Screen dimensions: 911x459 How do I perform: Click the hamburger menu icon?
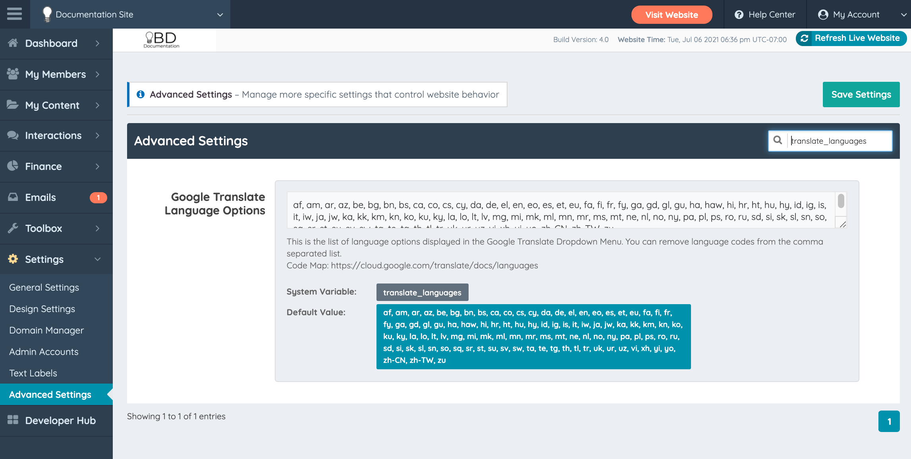15,14
